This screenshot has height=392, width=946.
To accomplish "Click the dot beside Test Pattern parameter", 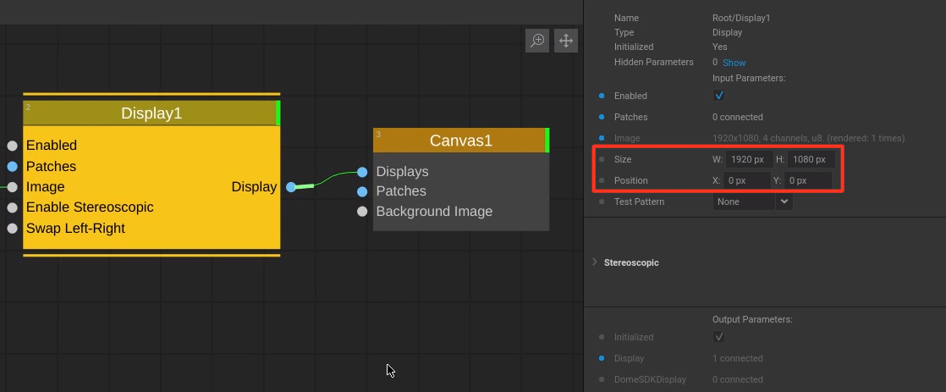I will (x=602, y=202).
